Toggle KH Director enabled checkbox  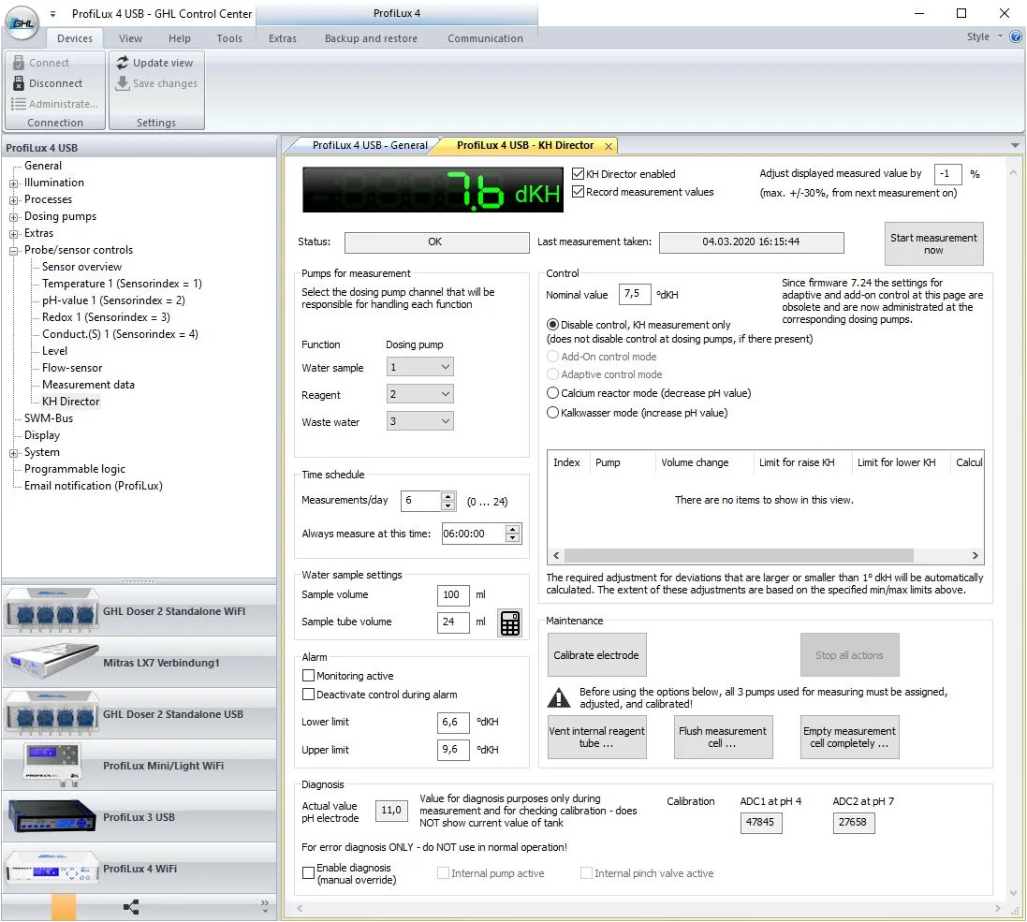coord(578,174)
